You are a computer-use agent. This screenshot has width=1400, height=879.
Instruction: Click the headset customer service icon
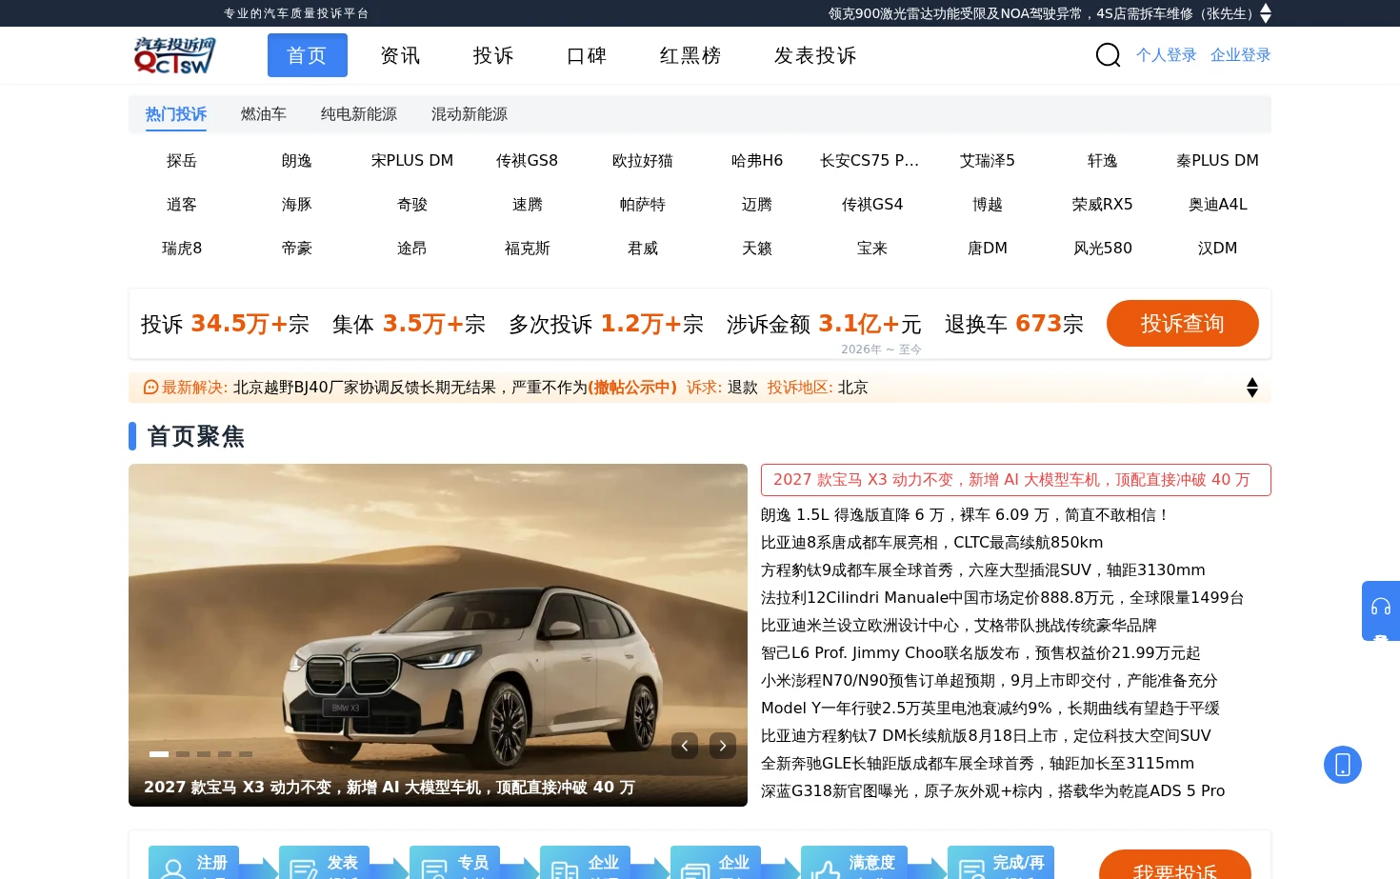click(x=1381, y=607)
